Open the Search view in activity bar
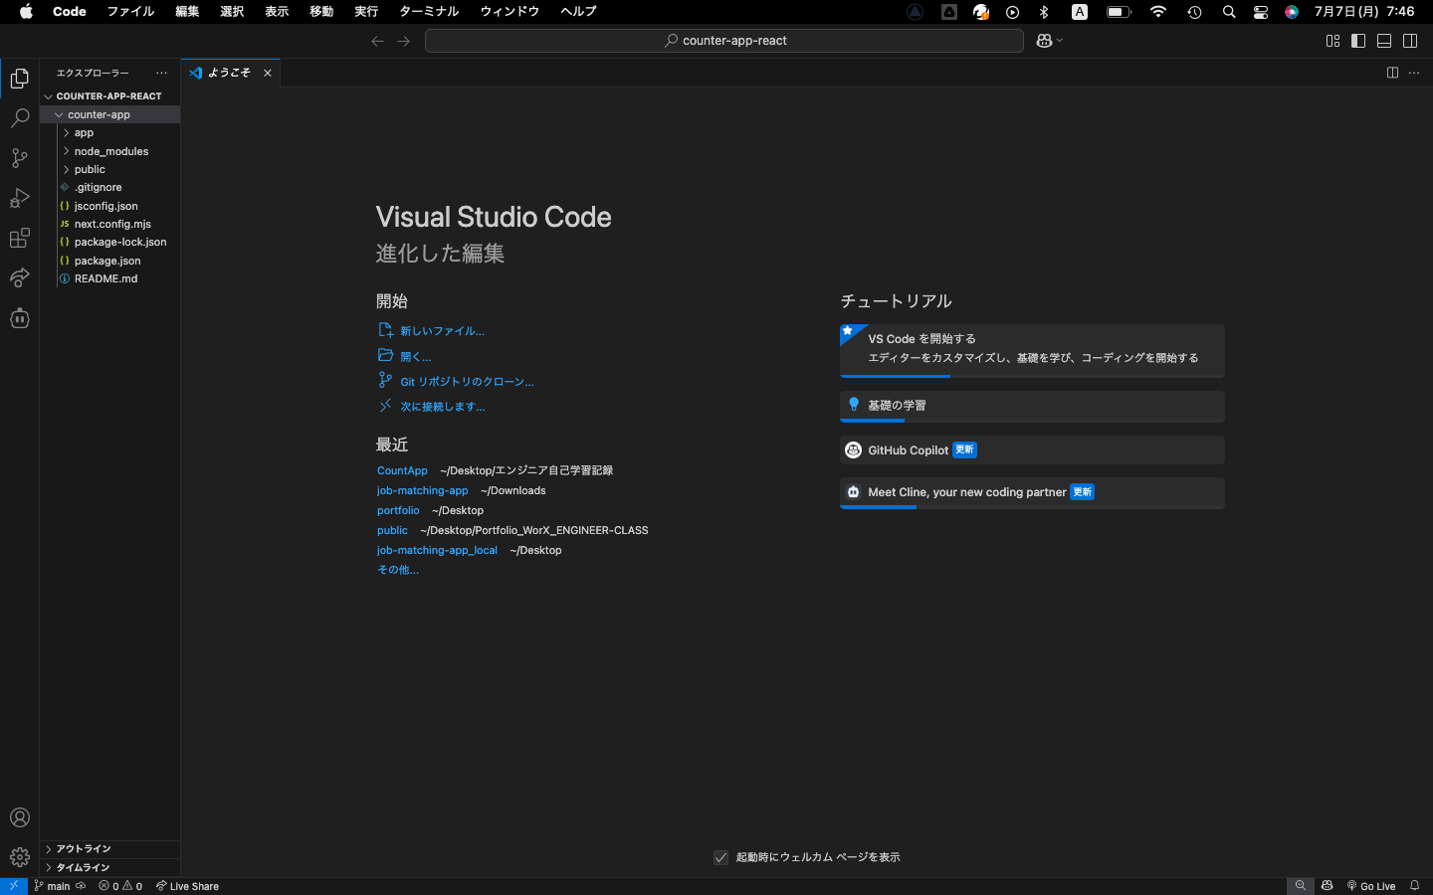The width and height of the screenshot is (1433, 895). click(20, 118)
